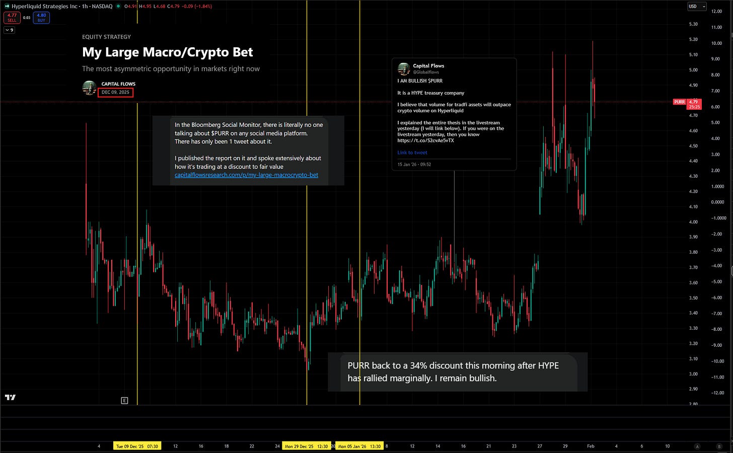This screenshot has width=733, height=453.
Task: Click the Capital Flows avatar in tweet card
Action: point(404,69)
